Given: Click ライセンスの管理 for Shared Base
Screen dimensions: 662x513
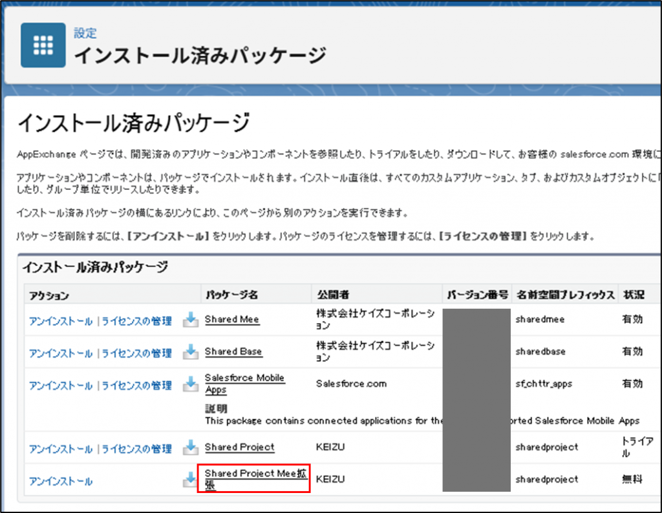Looking at the screenshot, I should [136, 353].
